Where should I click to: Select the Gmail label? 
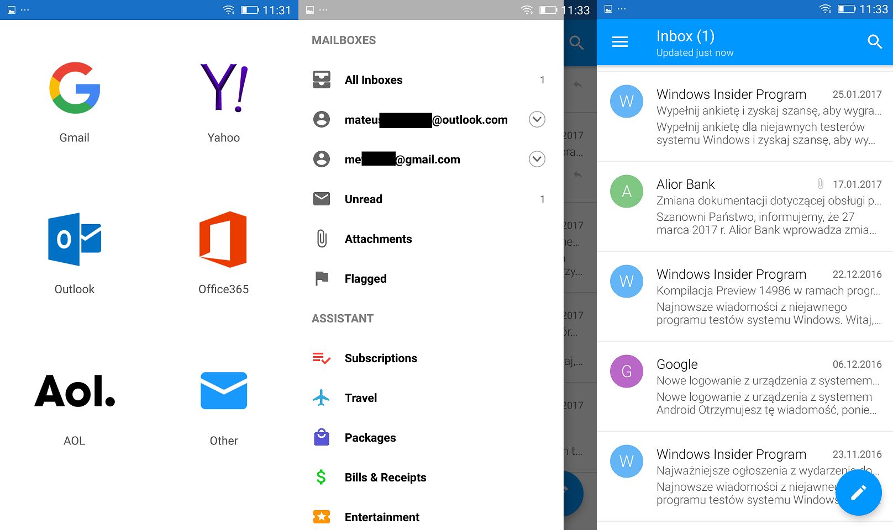(75, 137)
